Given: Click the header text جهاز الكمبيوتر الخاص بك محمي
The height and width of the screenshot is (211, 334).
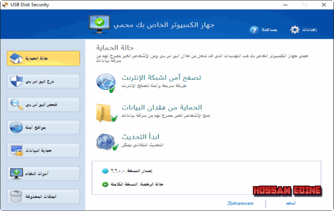Looking at the screenshot, I should (x=164, y=25).
